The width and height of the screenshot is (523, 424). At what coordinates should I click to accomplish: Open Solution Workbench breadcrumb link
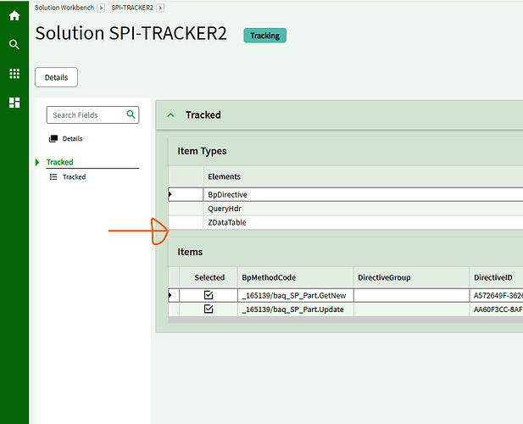64,8
